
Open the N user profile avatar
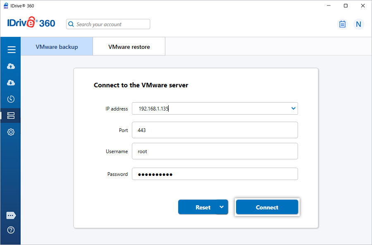pos(358,24)
